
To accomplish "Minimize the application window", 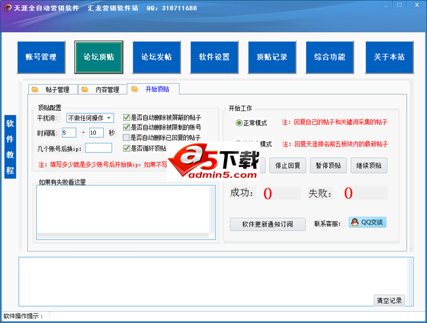I will click(386, 5).
